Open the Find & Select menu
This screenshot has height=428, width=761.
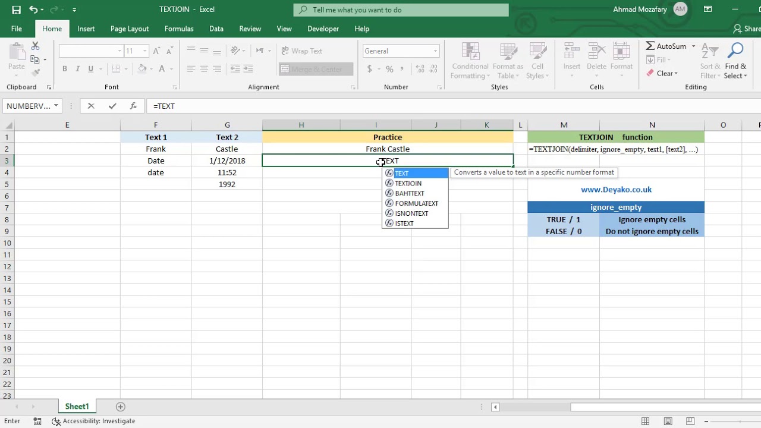point(735,61)
